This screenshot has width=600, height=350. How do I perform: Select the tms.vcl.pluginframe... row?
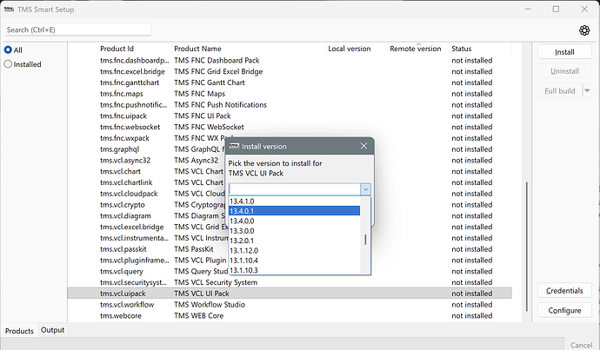tap(290, 260)
